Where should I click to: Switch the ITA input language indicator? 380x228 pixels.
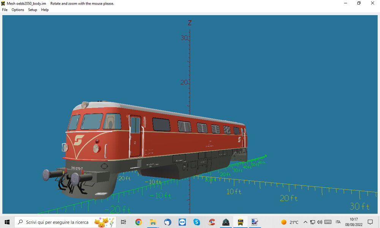pos(338,222)
